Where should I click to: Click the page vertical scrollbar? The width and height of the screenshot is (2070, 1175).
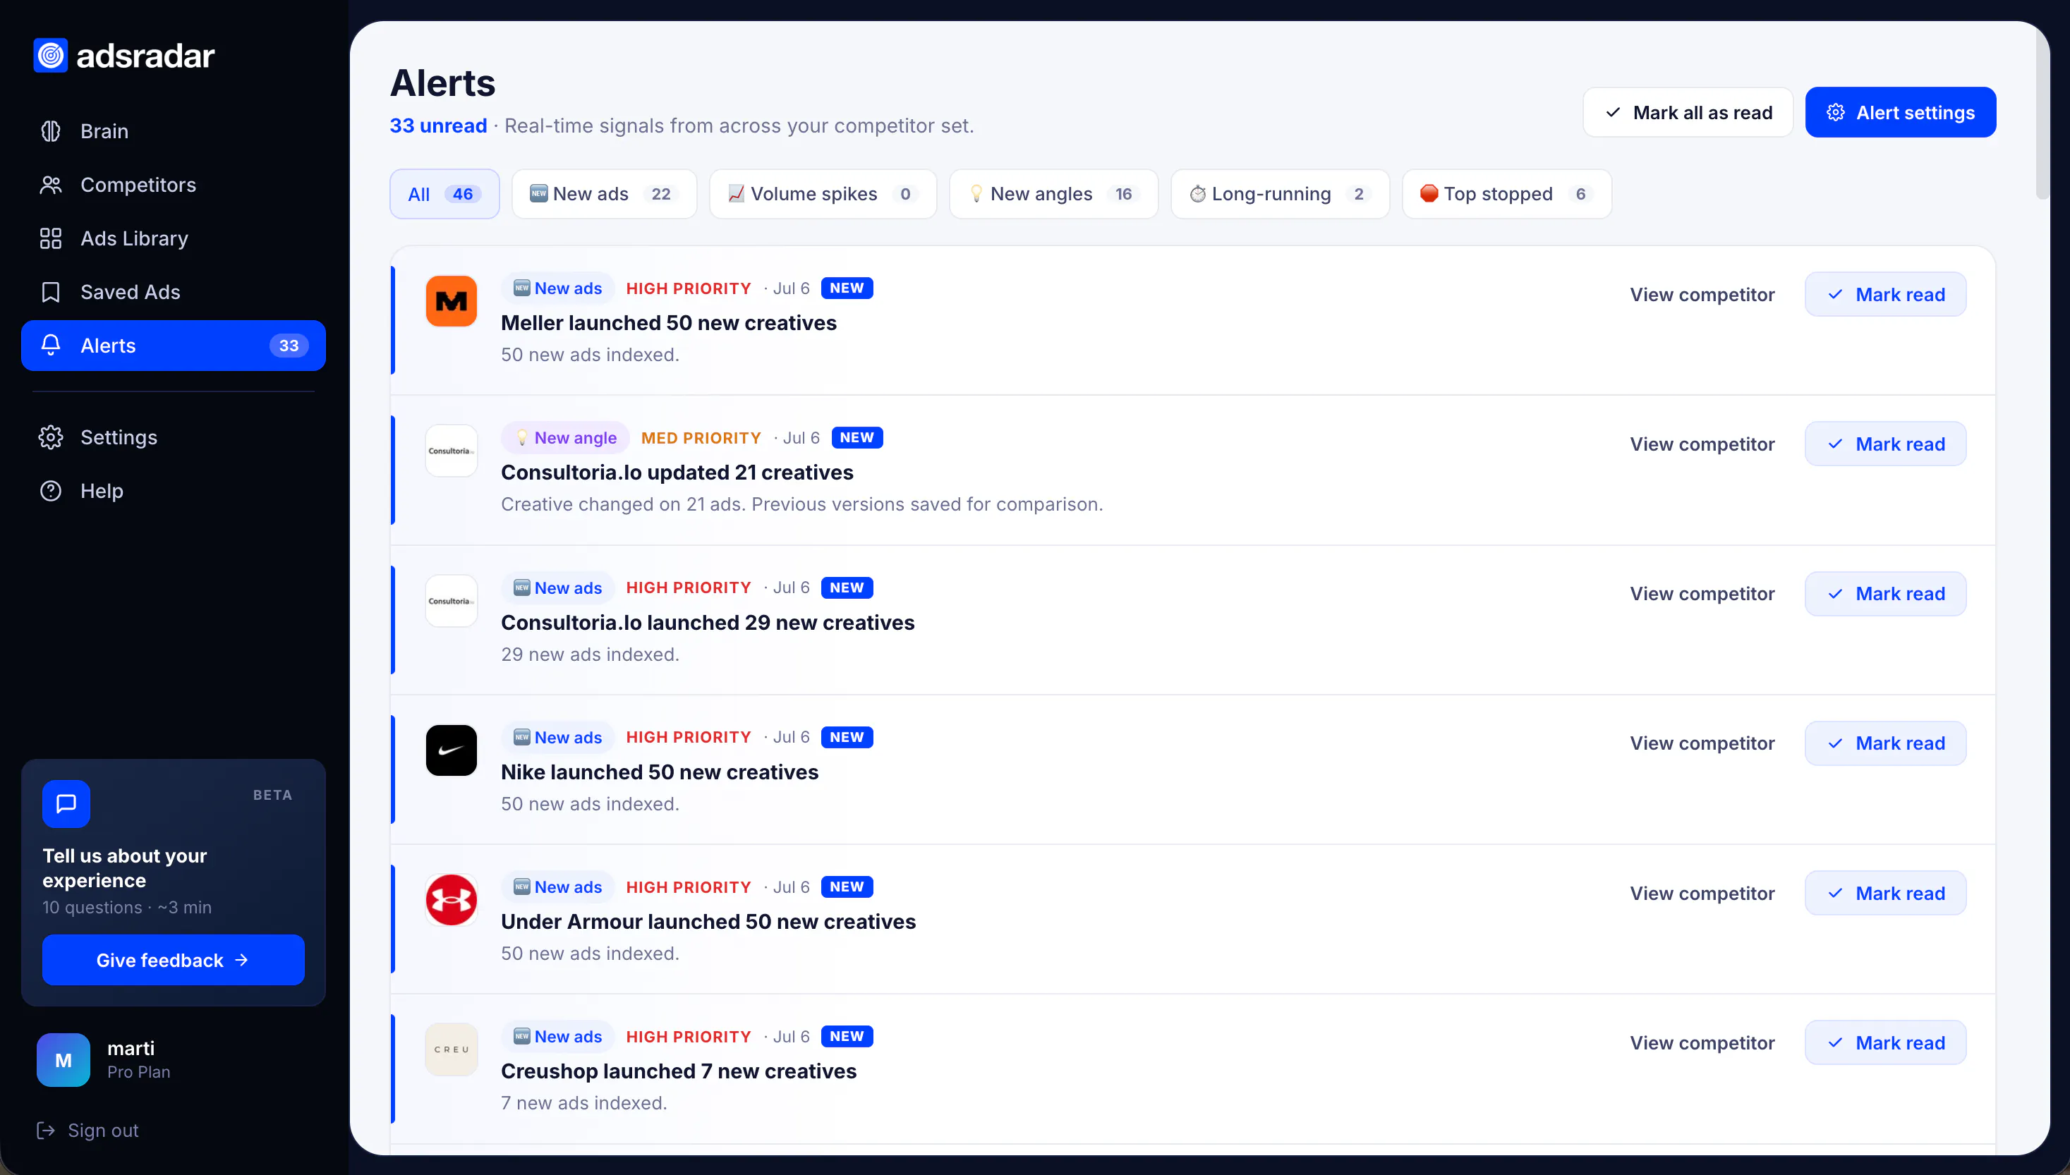pyautogui.click(x=2042, y=113)
